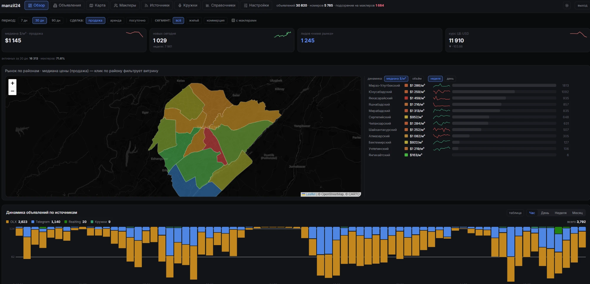Toggle the light/dark theme sun icon
Image resolution: width=590 pixels, height=284 pixels.
pos(567,5)
